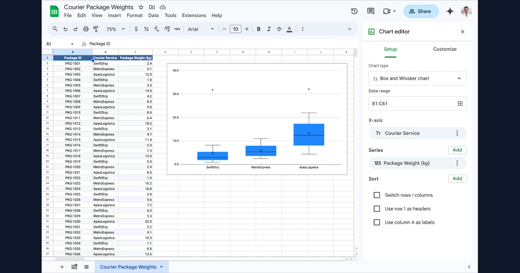Open Google Sheets home logo
This screenshot has height=273, width=520.
pos(54,11)
